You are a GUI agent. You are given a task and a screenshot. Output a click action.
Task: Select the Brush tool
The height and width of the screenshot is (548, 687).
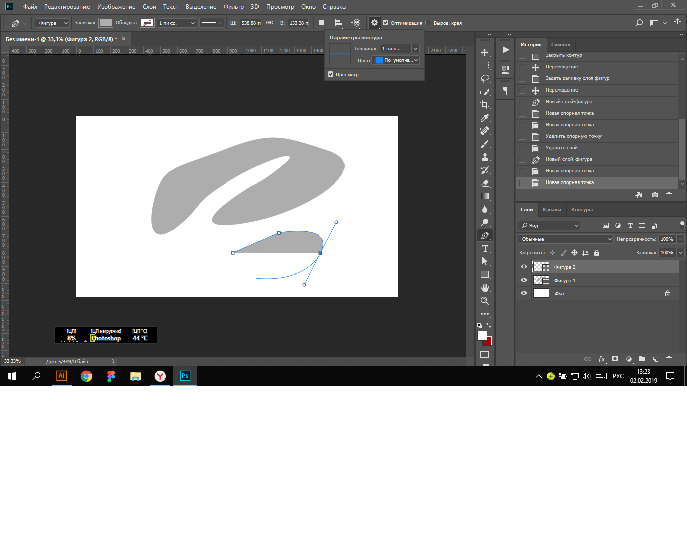click(485, 144)
